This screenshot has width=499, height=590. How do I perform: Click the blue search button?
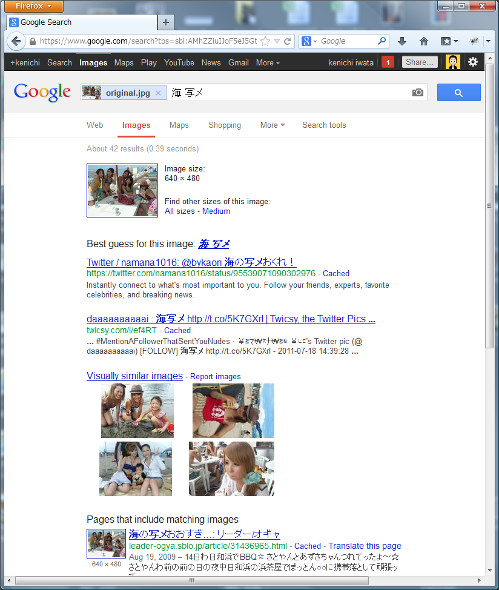459,93
